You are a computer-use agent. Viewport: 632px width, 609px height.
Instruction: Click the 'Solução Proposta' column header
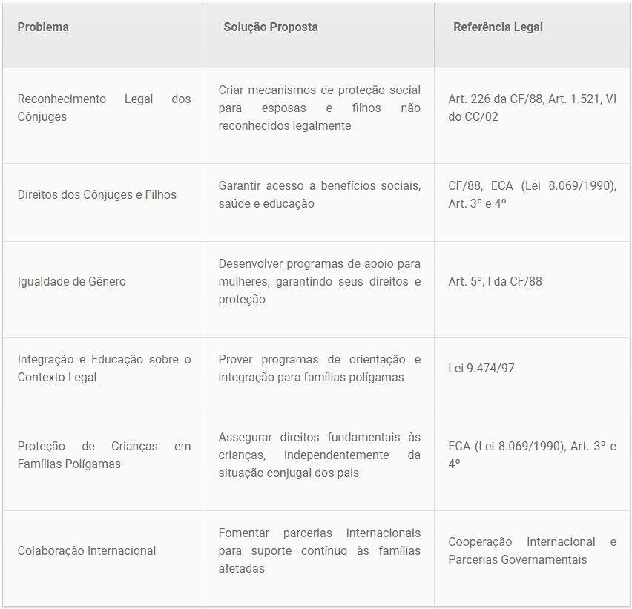click(x=271, y=27)
